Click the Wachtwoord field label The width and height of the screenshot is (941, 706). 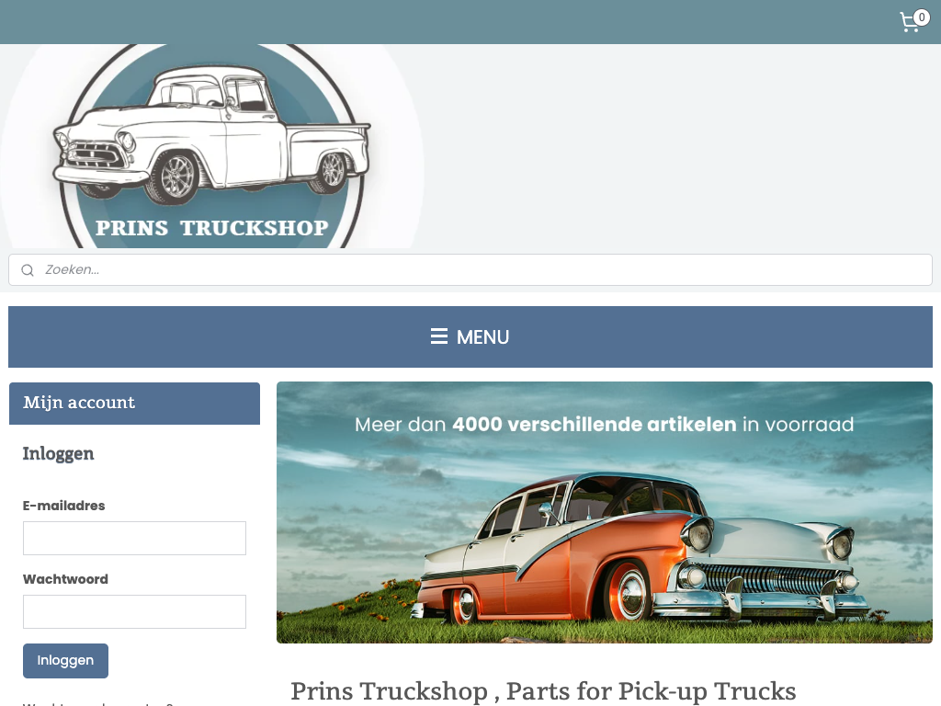coord(65,579)
